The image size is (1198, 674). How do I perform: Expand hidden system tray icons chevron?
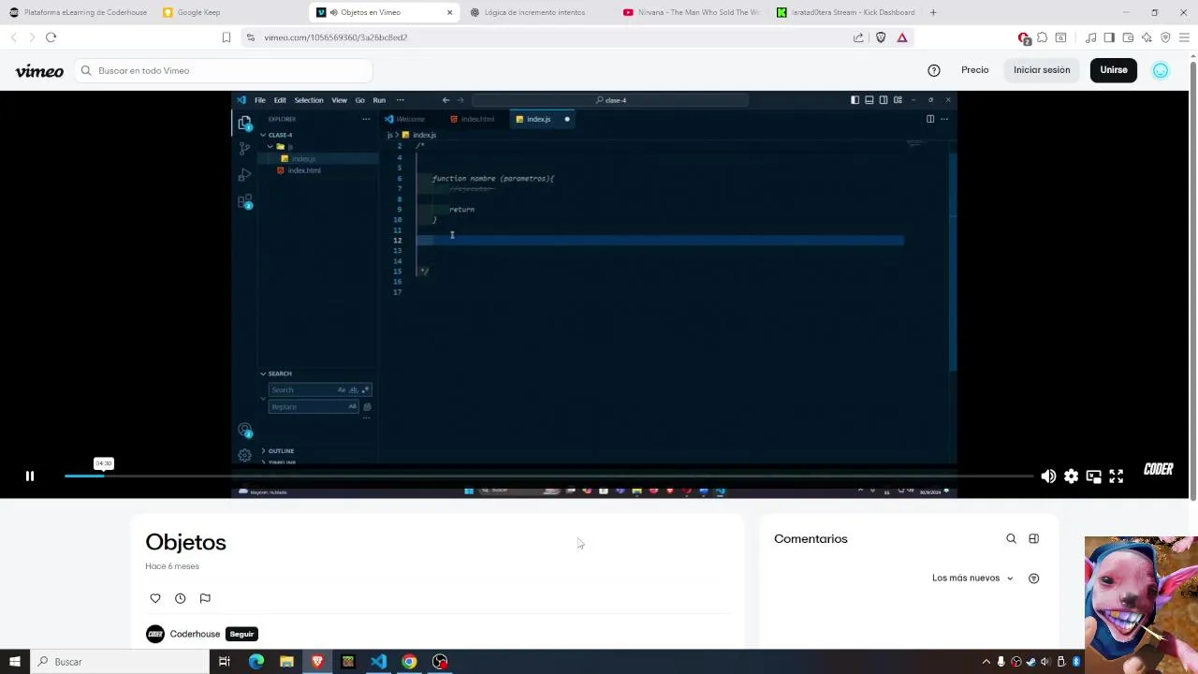tap(986, 662)
